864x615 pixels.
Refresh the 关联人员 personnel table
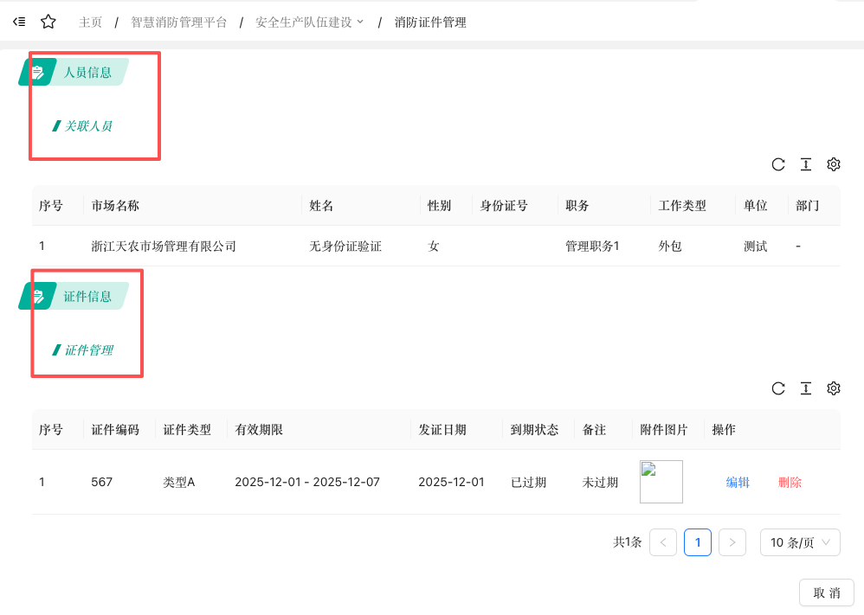(x=778, y=164)
